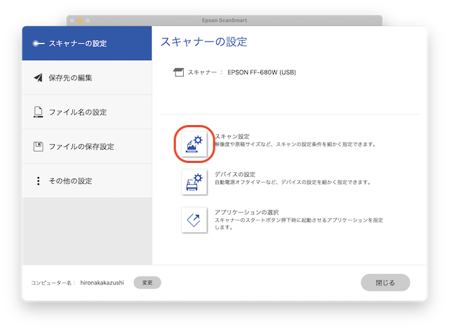Click the コンピューター名 label
Image resolution: width=449 pixels, height=330 pixels.
coord(53,283)
